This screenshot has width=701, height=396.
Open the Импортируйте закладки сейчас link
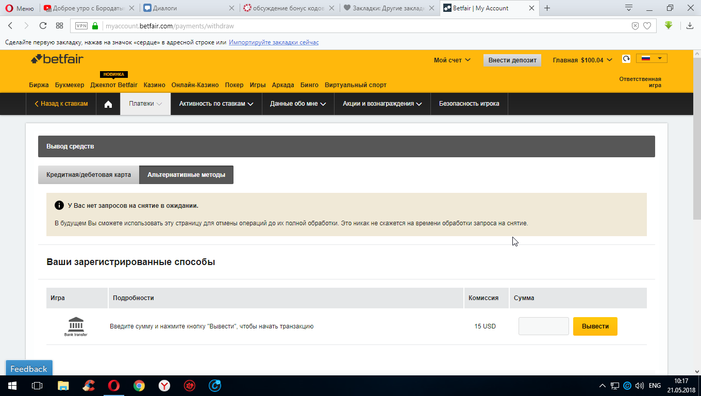tap(273, 42)
